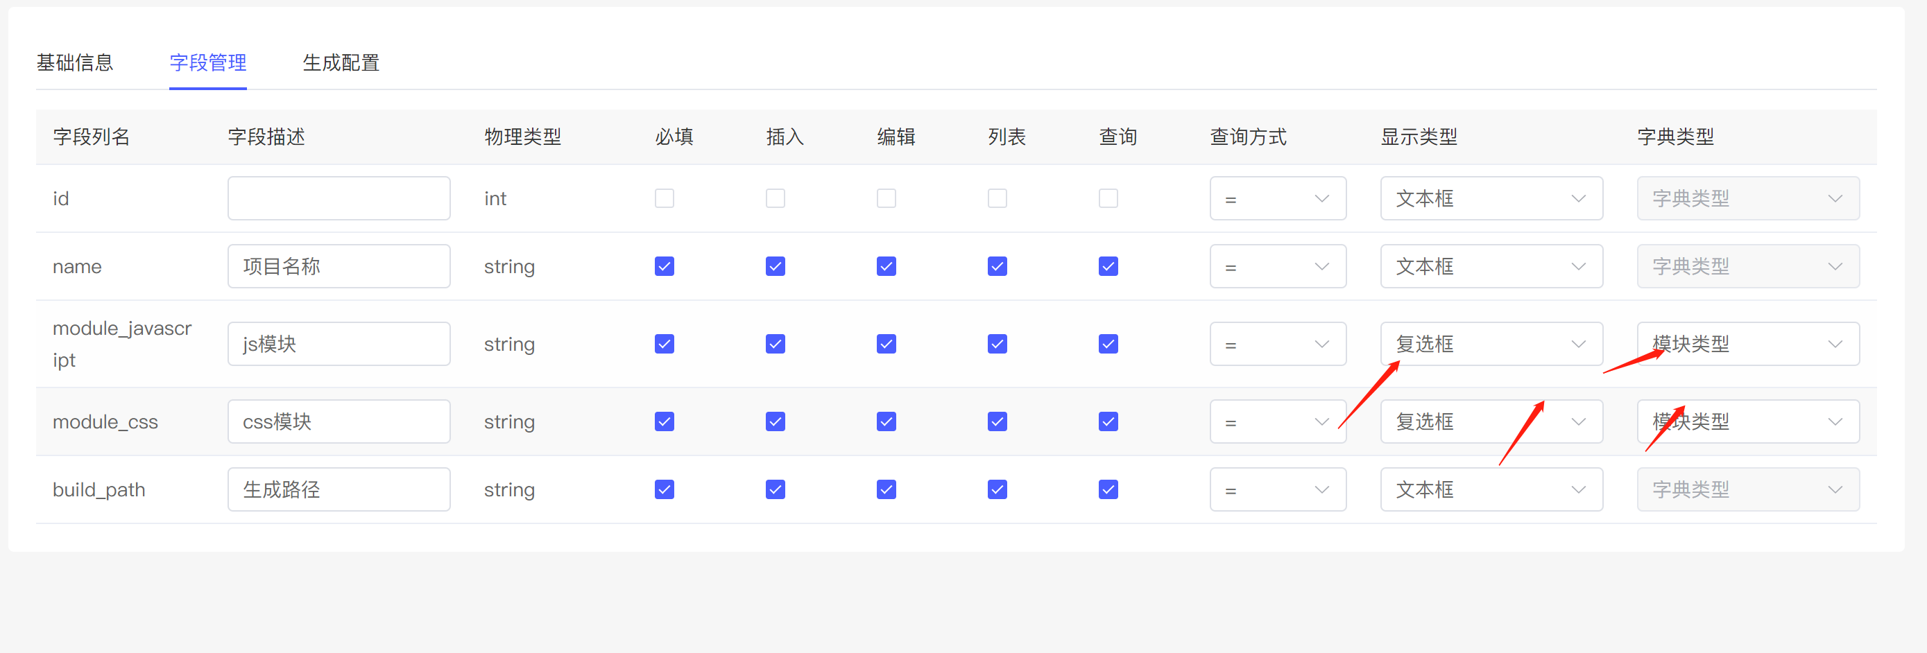Open 查询方式 dropdown for build_path row
Viewport: 1927px width, 653px height.
(x=1278, y=489)
